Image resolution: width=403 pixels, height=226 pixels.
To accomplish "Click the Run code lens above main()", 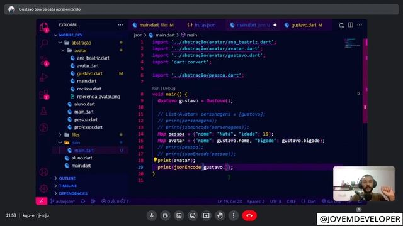I will coord(156,88).
